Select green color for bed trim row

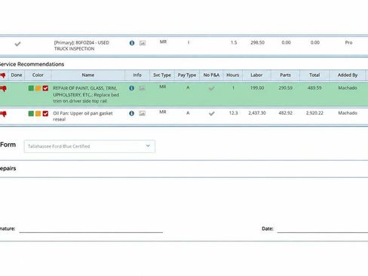[31, 88]
